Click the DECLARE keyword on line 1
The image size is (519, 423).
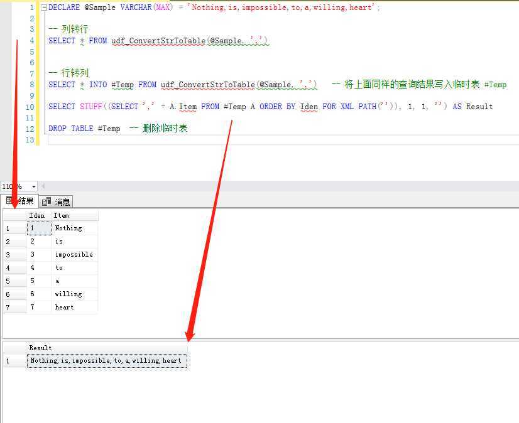pyautogui.click(x=64, y=8)
